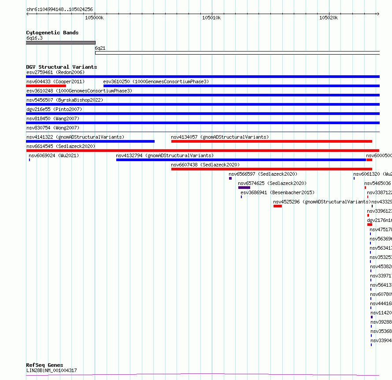Screen dimensions: 392x380
Task: Select the nsv6061320 variant label
Action: click(373, 174)
